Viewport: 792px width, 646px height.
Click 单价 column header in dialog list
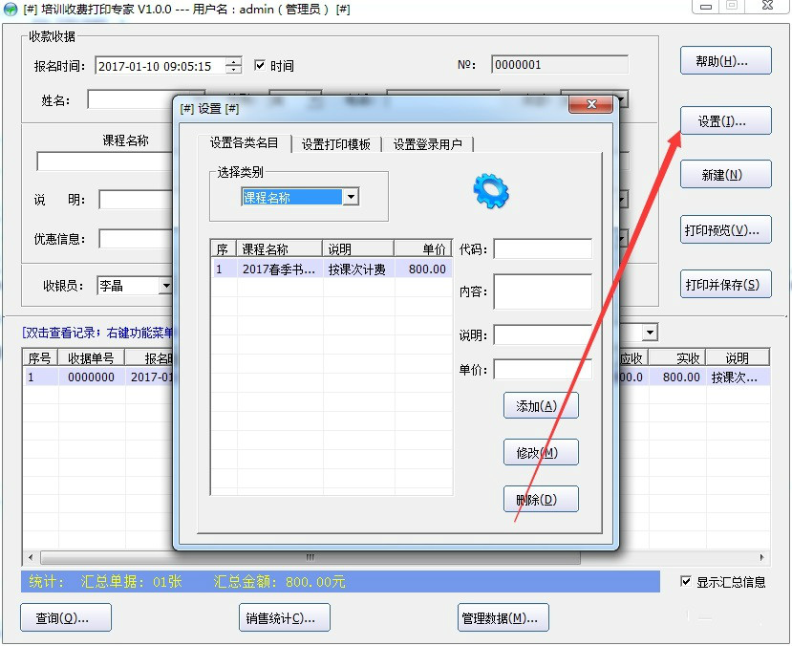pyautogui.click(x=423, y=249)
